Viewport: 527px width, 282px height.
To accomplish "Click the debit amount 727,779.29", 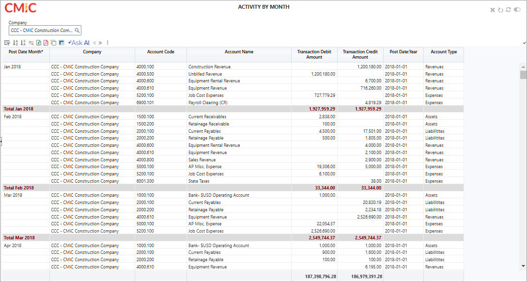I will pyautogui.click(x=324, y=95).
